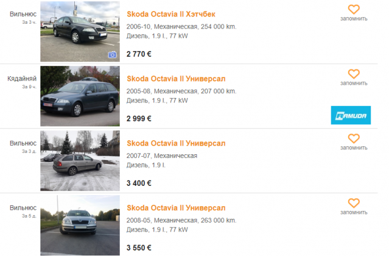
Task: Click запомнить label under first heart
Action: point(354,19)
